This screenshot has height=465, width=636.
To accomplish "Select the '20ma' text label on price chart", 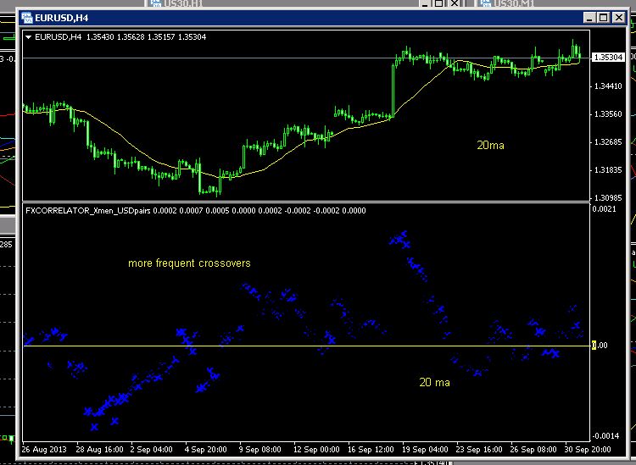I will pyautogui.click(x=490, y=146).
